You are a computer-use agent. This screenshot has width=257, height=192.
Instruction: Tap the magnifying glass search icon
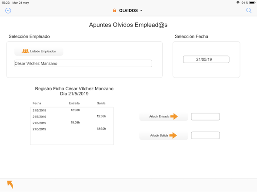click(x=249, y=10)
